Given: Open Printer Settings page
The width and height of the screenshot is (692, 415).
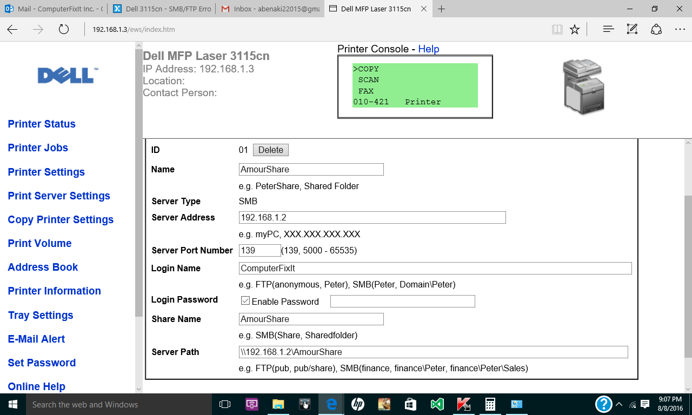Looking at the screenshot, I should 46,172.
